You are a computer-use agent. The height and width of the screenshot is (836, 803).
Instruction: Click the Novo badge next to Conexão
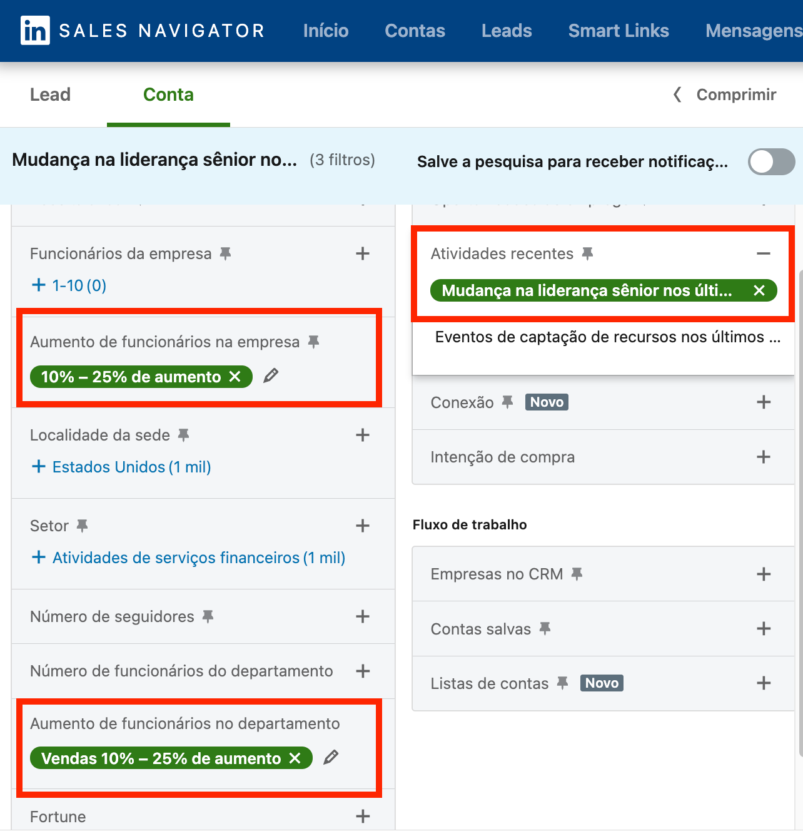tap(547, 402)
